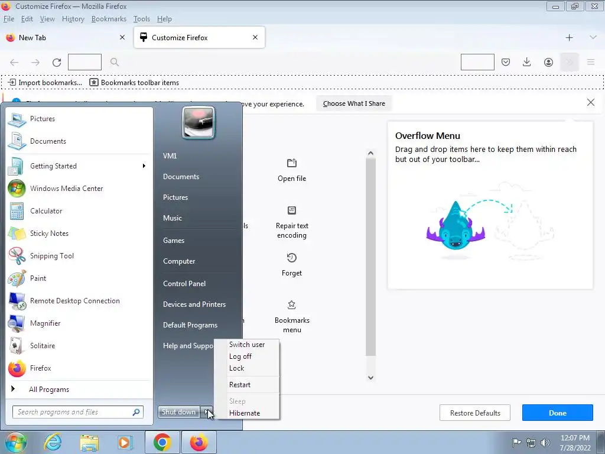The image size is (605, 454).
Task: Choose Restart from power menu
Action: pos(247,385)
